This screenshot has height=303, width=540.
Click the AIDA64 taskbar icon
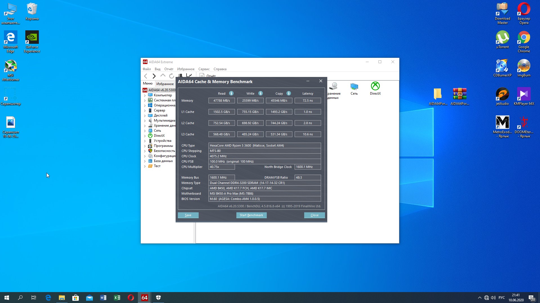[x=145, y=297]
